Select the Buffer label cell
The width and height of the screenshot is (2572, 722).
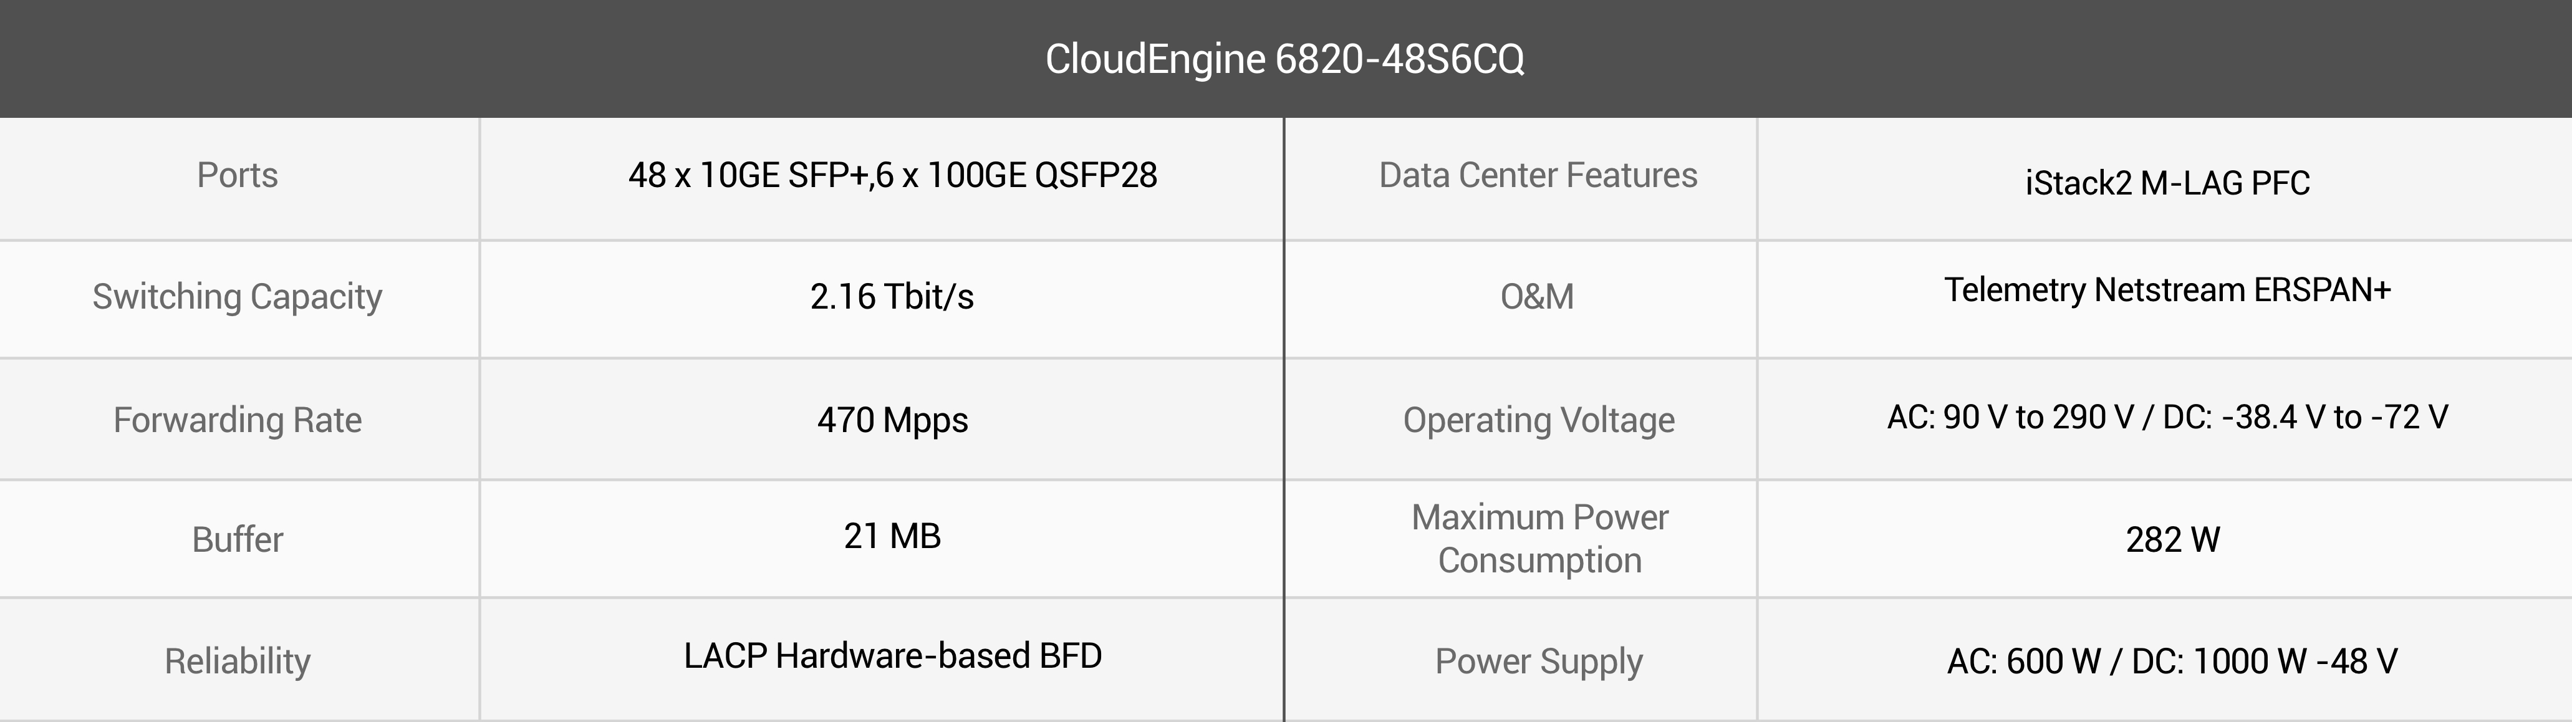click(x=238, y=539)
